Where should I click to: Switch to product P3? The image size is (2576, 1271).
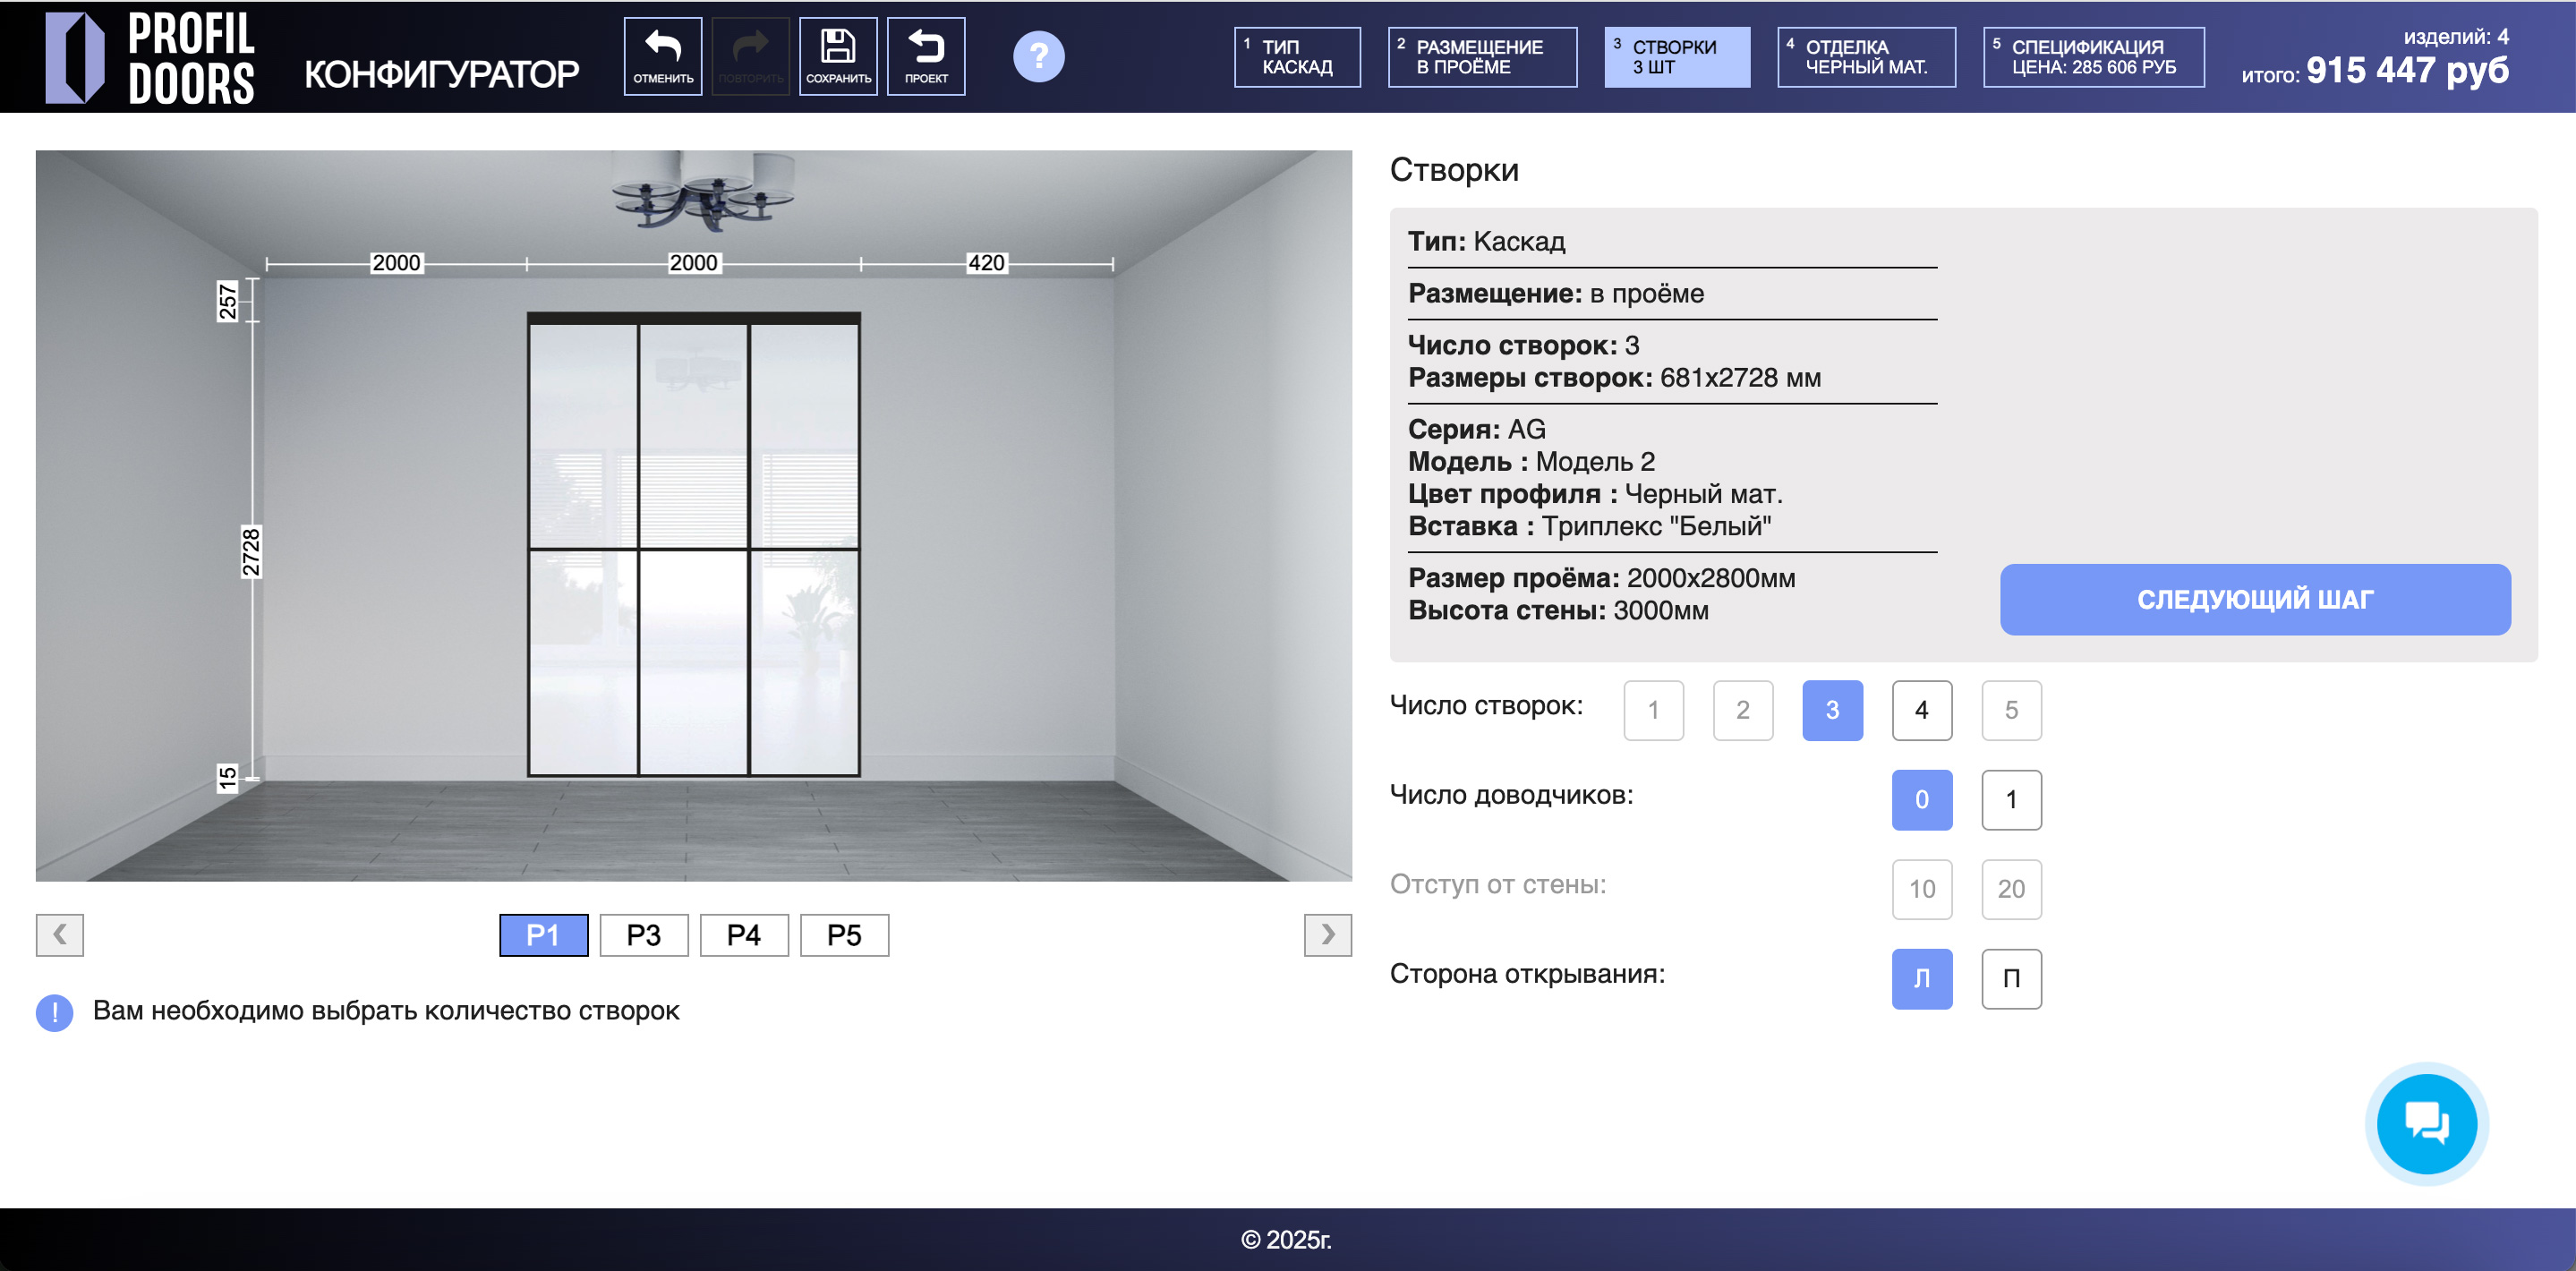[x=643, y=935]
